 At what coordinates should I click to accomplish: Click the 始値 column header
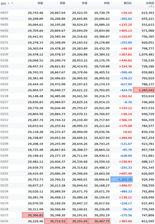coord(40,3)
